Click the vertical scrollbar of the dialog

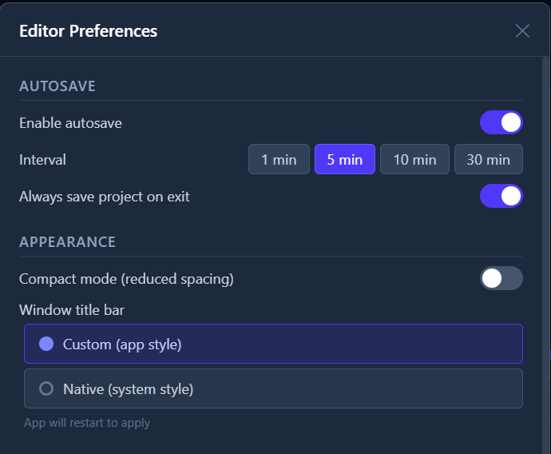[547, 240]
